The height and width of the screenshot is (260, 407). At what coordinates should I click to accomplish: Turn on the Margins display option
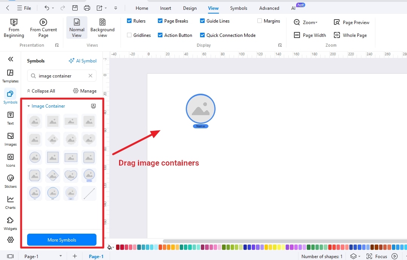tap(259, 21)
